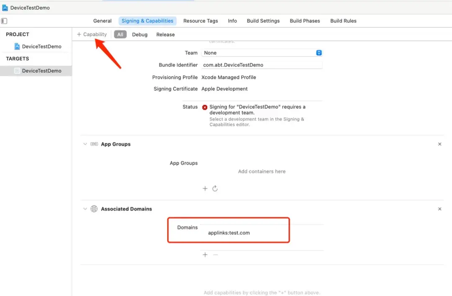The image size is (452, 296).
Task: Remove the selected associated domain
Action: click(x=216, y=255)
